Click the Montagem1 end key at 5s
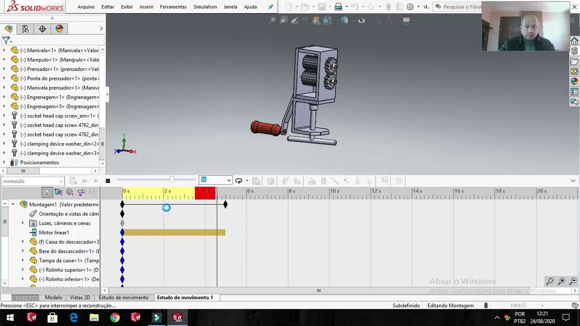580x326 pixels. pos(225,205)
